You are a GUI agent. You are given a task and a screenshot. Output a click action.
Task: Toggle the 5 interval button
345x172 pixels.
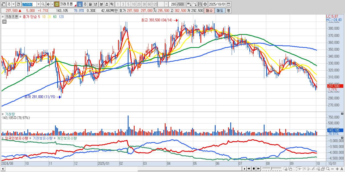click(x=128, y=4)
